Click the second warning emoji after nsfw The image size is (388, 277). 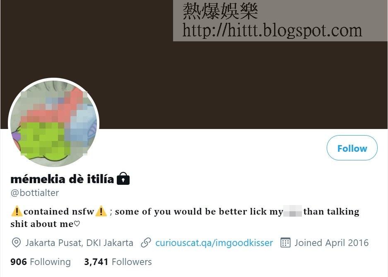[101, 211]
